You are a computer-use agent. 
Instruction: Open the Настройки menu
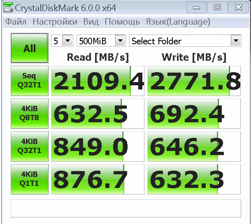pos(55,22)
